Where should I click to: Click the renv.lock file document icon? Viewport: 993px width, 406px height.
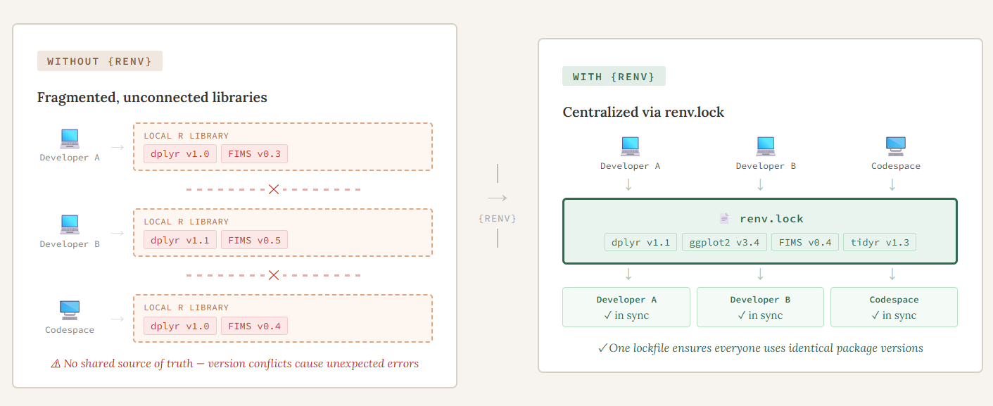coord(724,219)
